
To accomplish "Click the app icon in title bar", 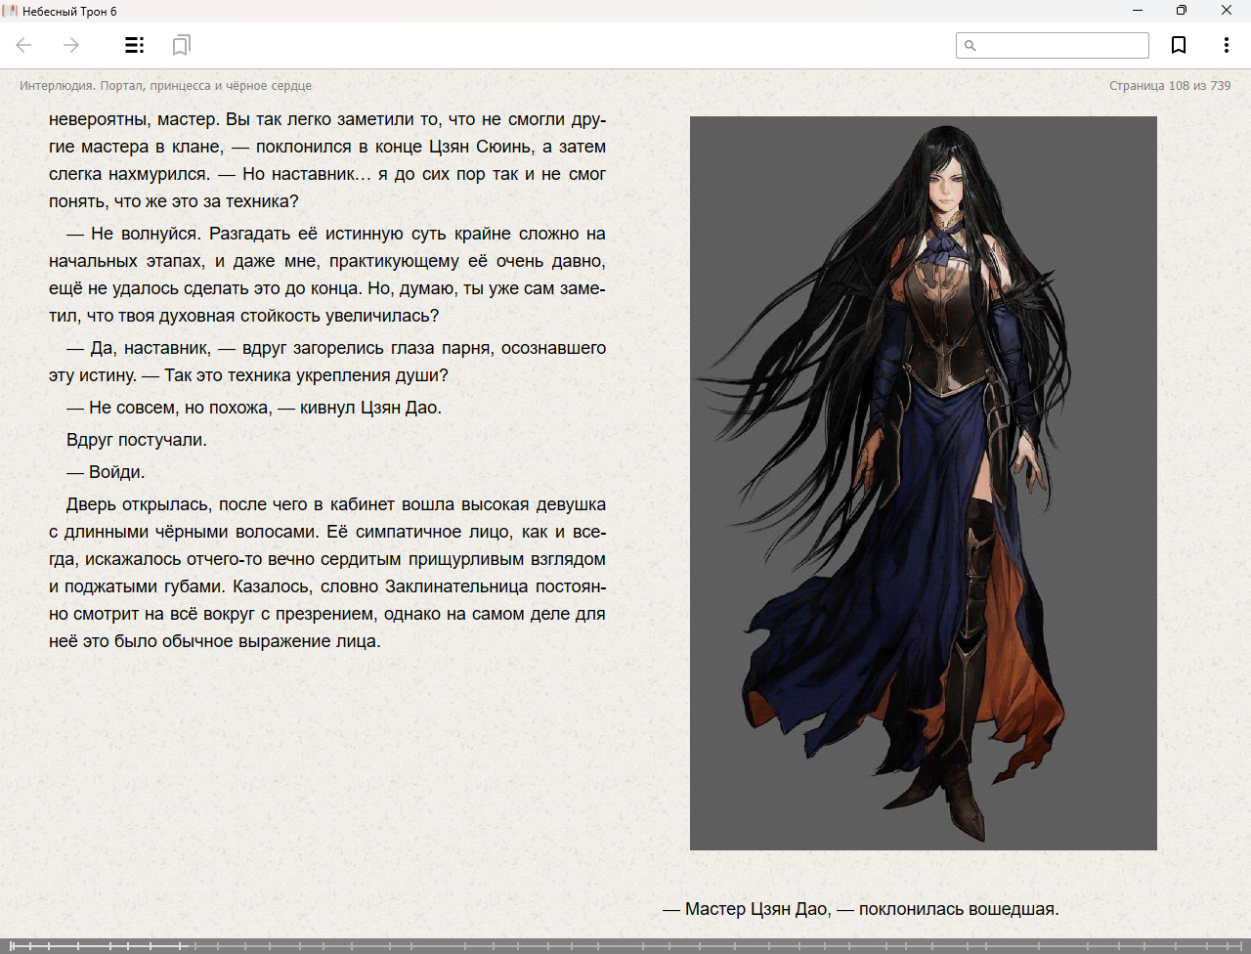I will coord(10,11).
